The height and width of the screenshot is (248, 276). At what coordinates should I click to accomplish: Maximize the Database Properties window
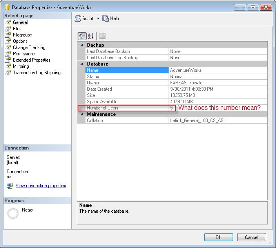[x=253, y=7]
